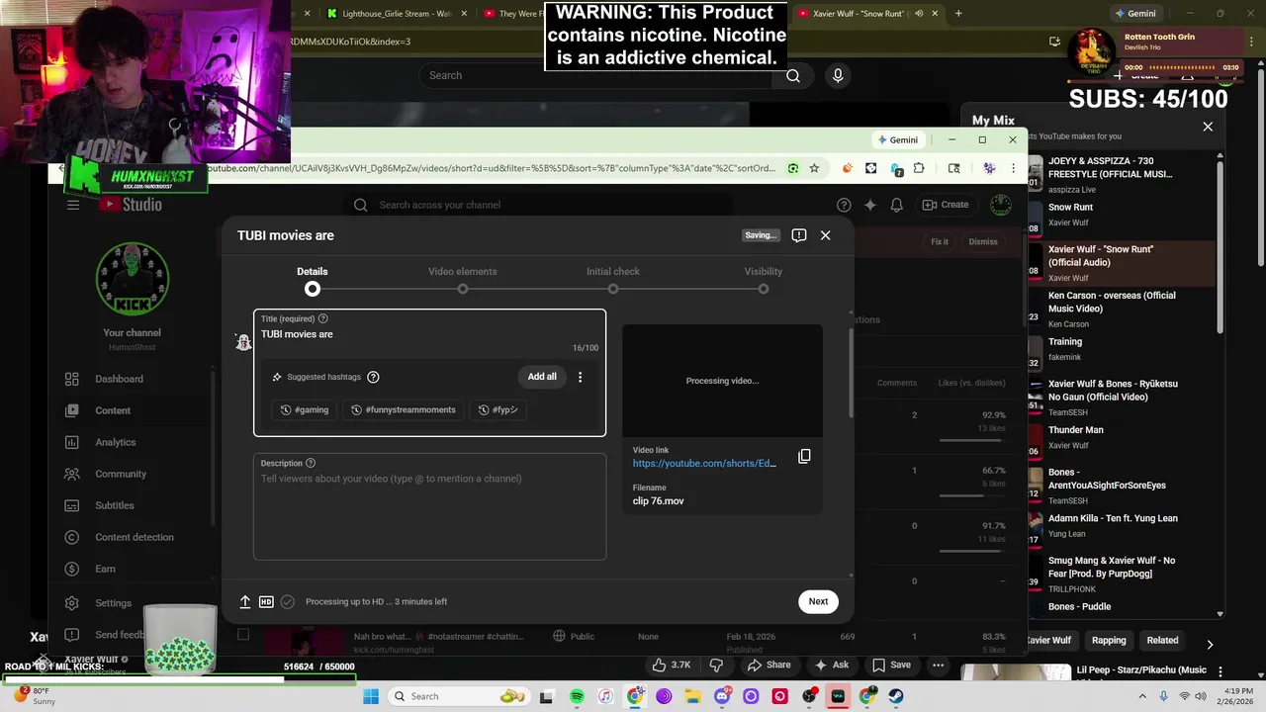Screen dimensions: 1266x712
Task: Click the Studio Create button
Action: pyautogui.click(x=946, y=205)
